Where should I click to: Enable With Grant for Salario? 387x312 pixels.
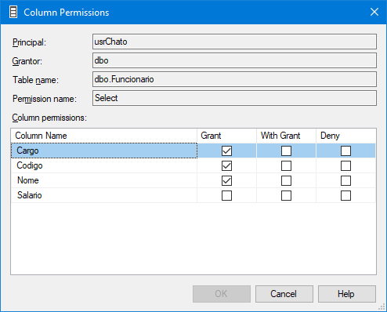[286, 195]
